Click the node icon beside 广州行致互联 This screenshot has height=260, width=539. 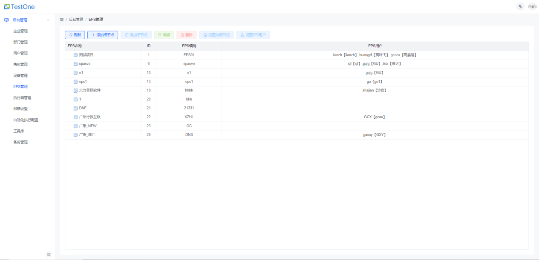click(x=75, y=117)
